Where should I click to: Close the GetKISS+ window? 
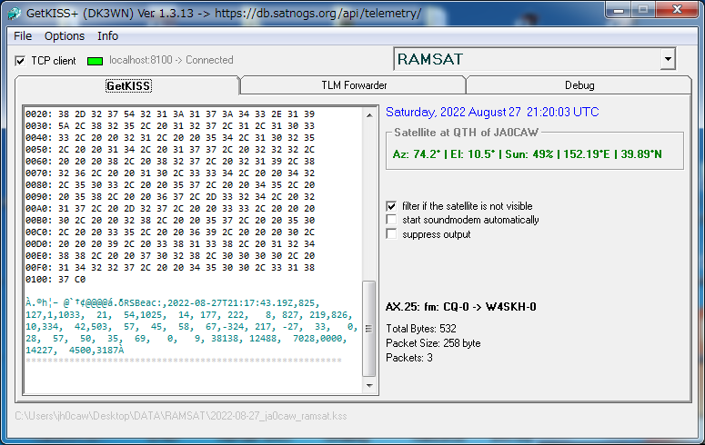tap(677, 10)
